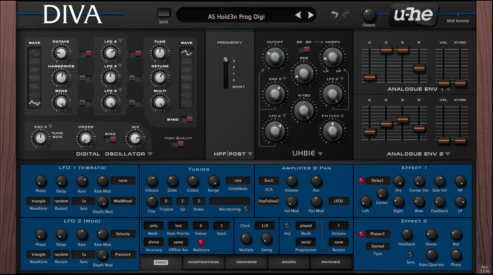Click the poly voice Mode selector
The image size is (493, 275).
click(x=153, y=225)
